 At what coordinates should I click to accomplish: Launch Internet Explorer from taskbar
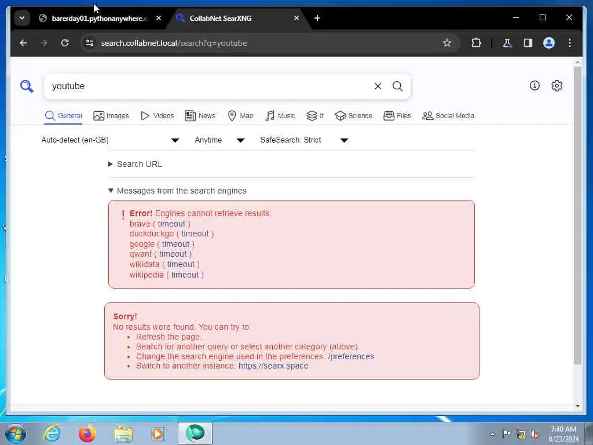click(52, 433)
